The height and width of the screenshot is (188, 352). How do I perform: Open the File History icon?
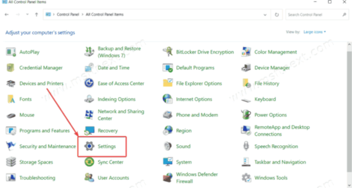click(x=246, y=83)
